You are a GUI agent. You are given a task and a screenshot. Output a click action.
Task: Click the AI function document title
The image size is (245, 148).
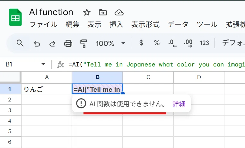click(51, 12)
